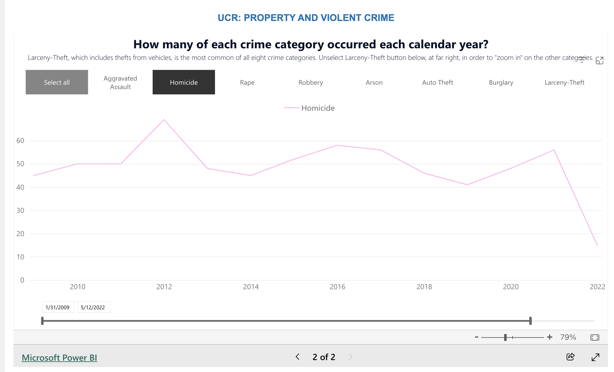Click the fit to page icon
Image resolution: width=614 pixels, height=372 pixels.
click(595, 337)
